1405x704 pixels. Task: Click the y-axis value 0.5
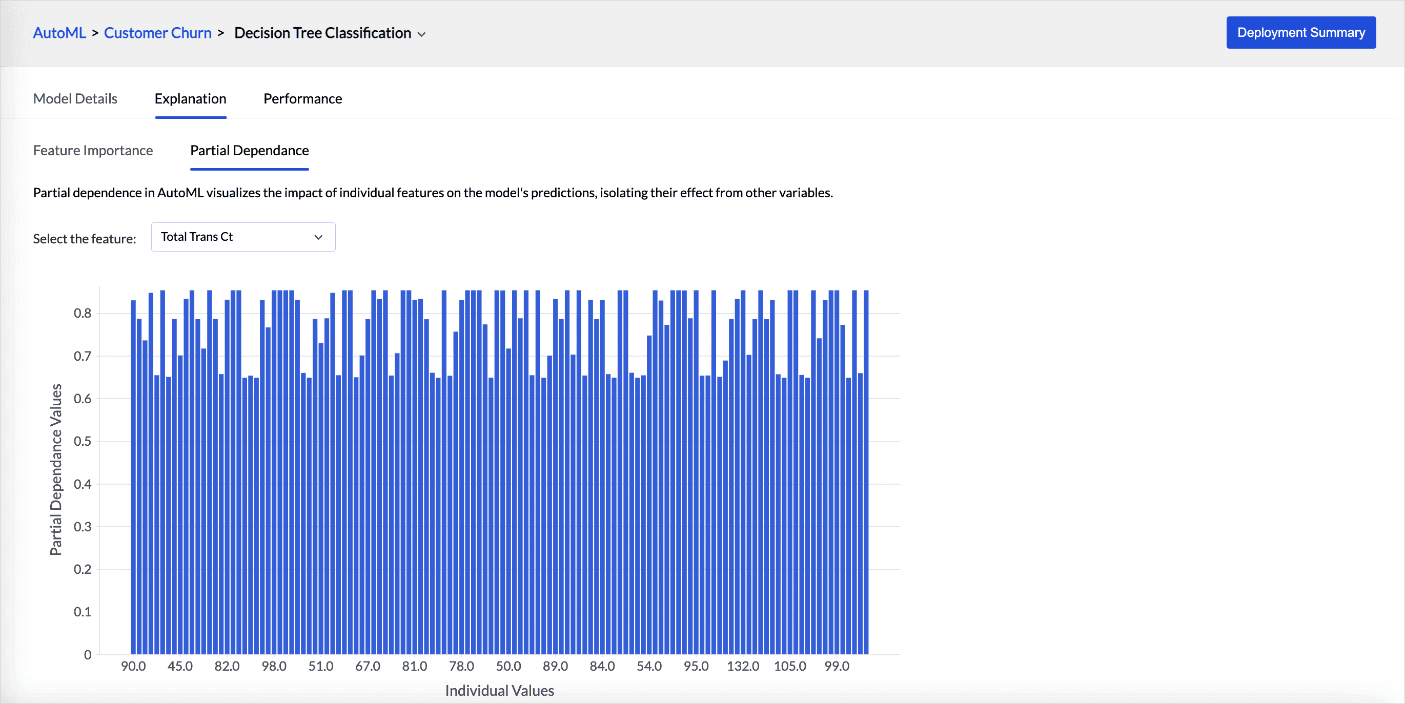tap(83, 441)
